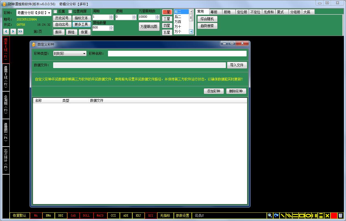Open the 前二 position list dropdown arrow
The width and height of the screenshot is (346, 221).
pyautogui.click(x=191, y=32)
